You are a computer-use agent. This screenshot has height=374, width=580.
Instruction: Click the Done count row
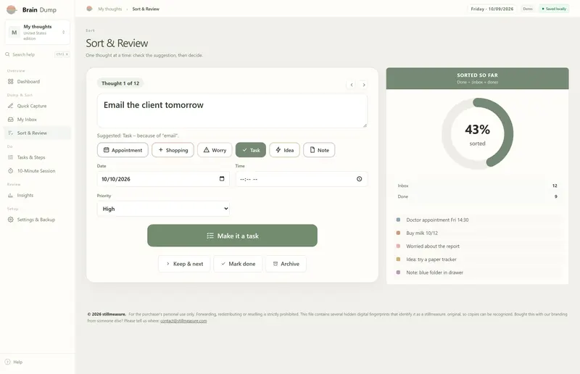478,196
